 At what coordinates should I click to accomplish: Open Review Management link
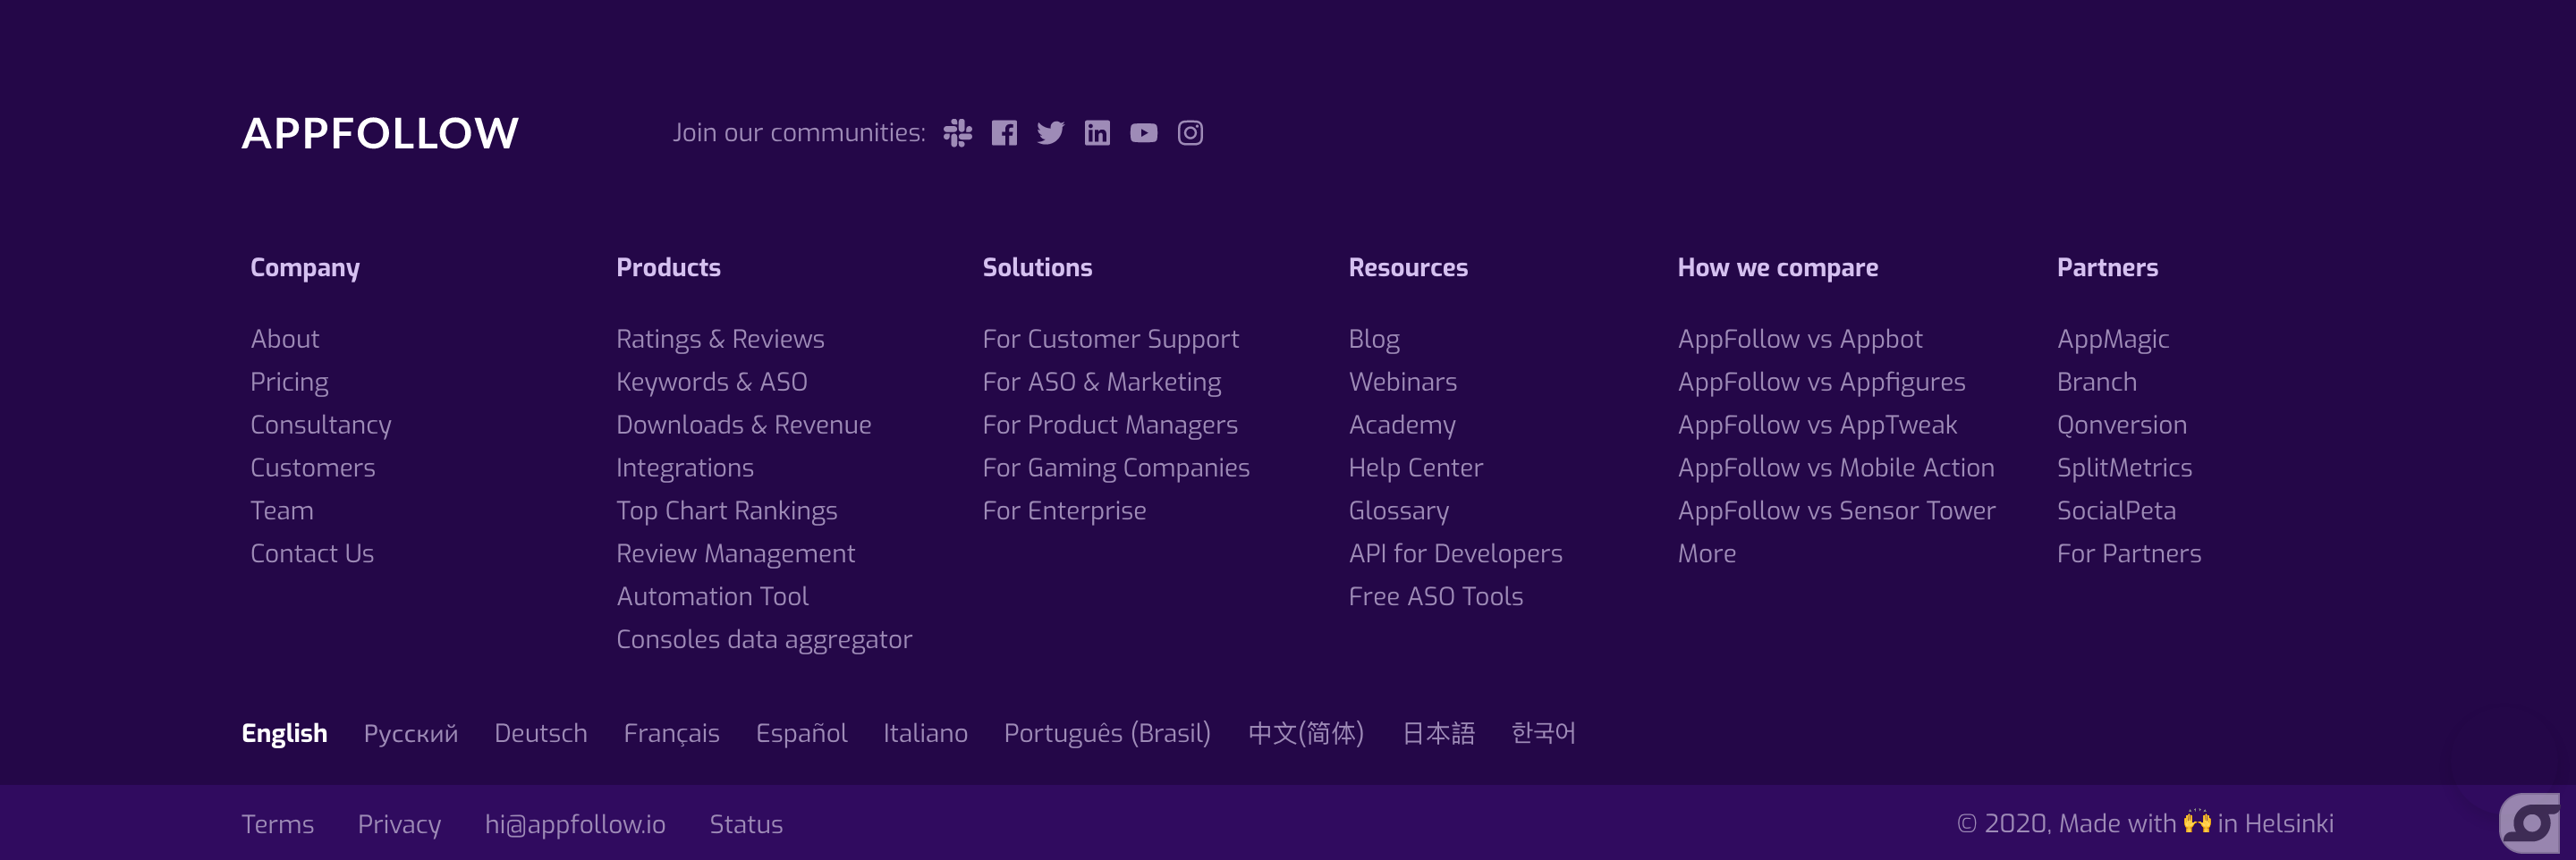pos(736,554)
